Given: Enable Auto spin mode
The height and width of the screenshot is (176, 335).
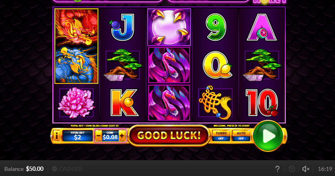Looking at the screenshot, I should (x=241, y=136).
